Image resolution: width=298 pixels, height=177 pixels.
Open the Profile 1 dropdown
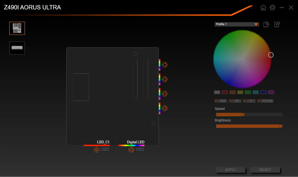point(234,24)
